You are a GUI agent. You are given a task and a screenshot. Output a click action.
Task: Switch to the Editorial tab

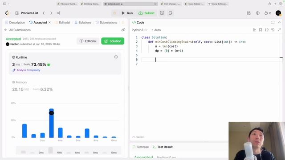coord(62,23)
